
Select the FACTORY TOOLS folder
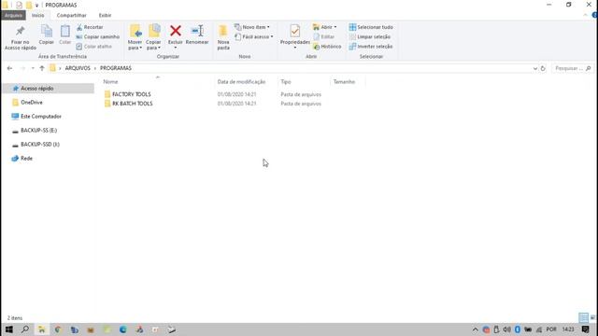click(132, 94)
